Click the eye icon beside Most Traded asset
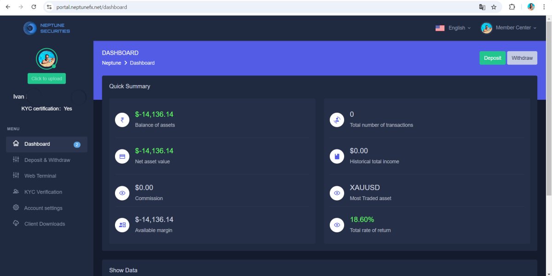The image size is (552, 276). (337, 193)
